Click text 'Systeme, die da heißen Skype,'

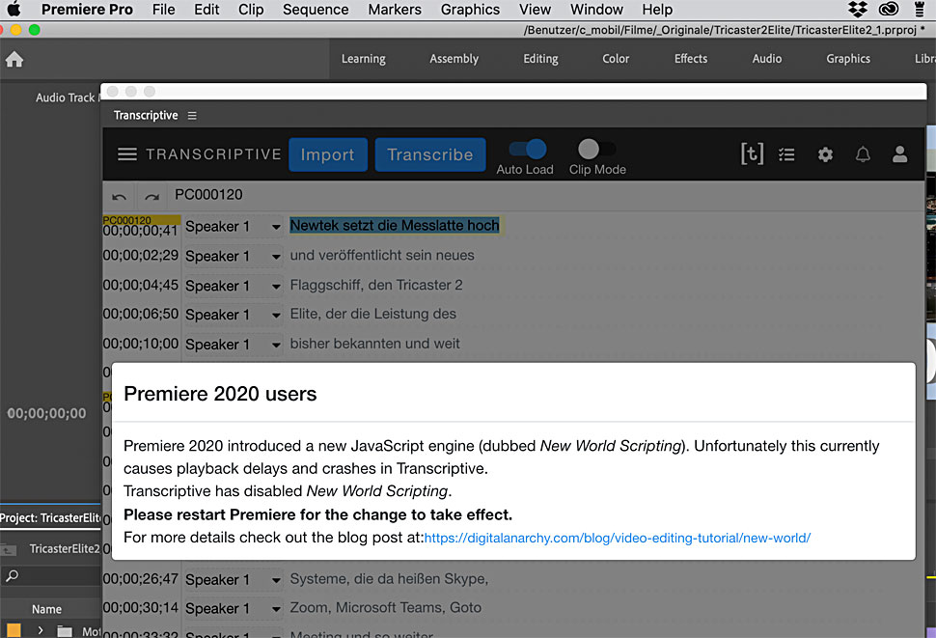[x=389, y=579]
